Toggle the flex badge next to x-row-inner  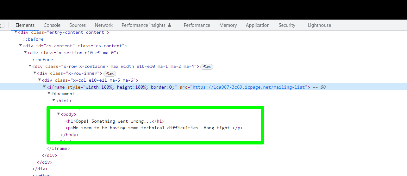pos(110,73)
